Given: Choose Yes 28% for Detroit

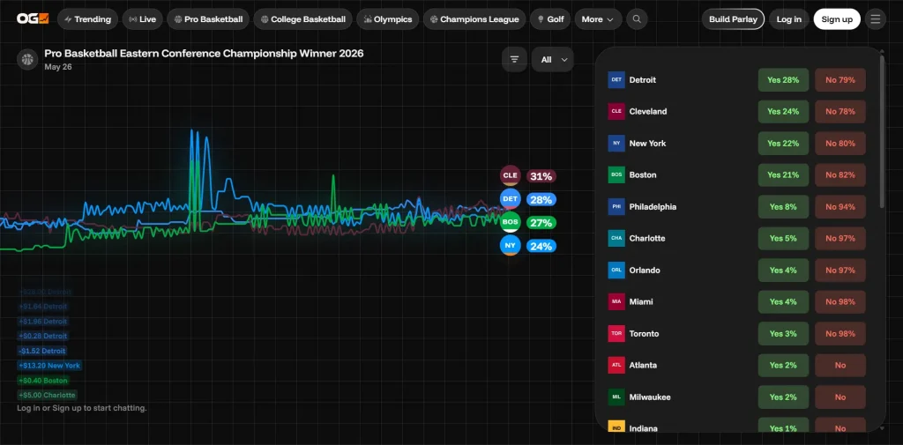Looking at the screenshot, I should pos(782,80).
